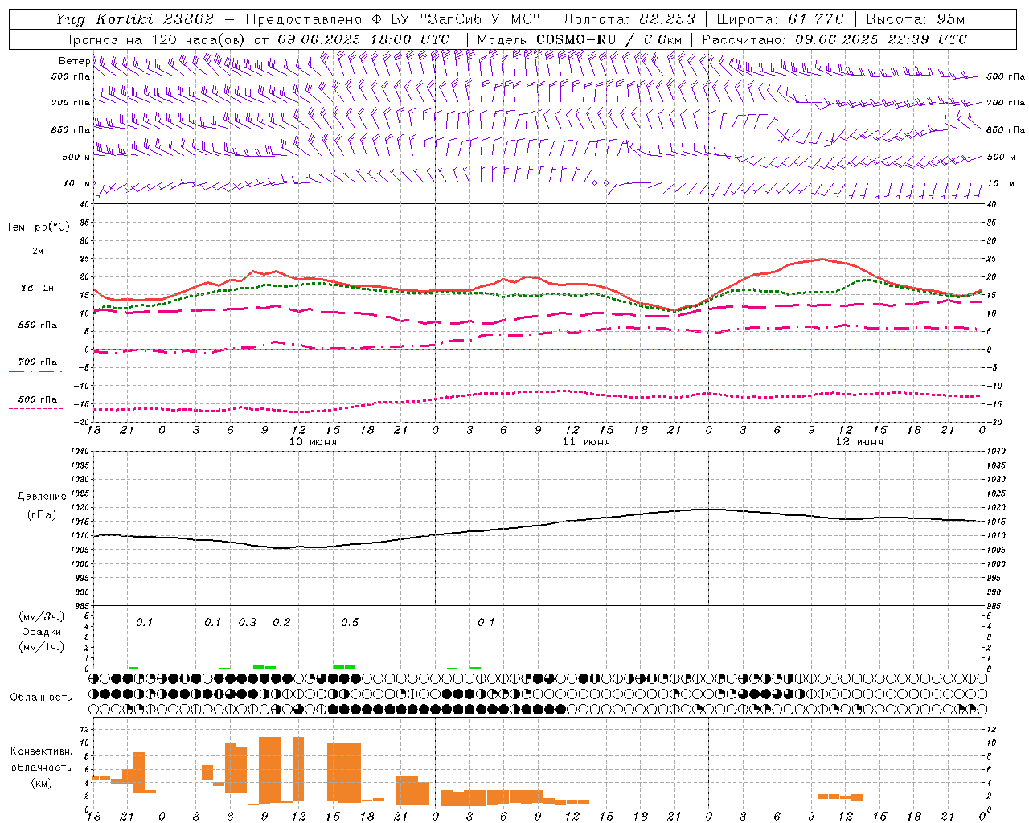Click the Долгота: 82.253 header field

point(629,19)
